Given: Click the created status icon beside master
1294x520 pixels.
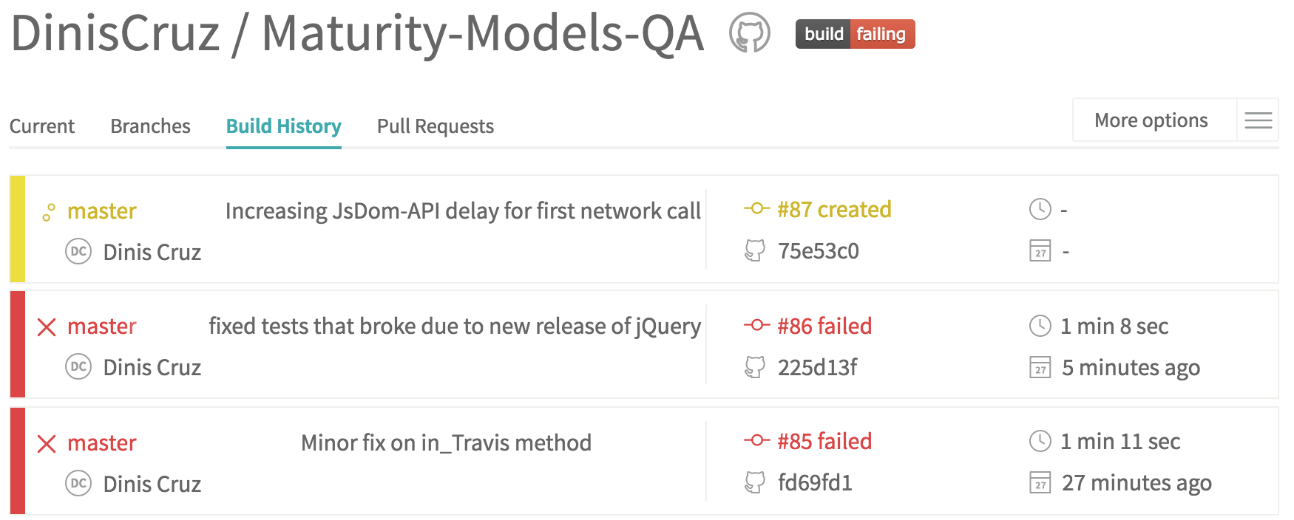Looking at the screenshot, I should 49,213.
